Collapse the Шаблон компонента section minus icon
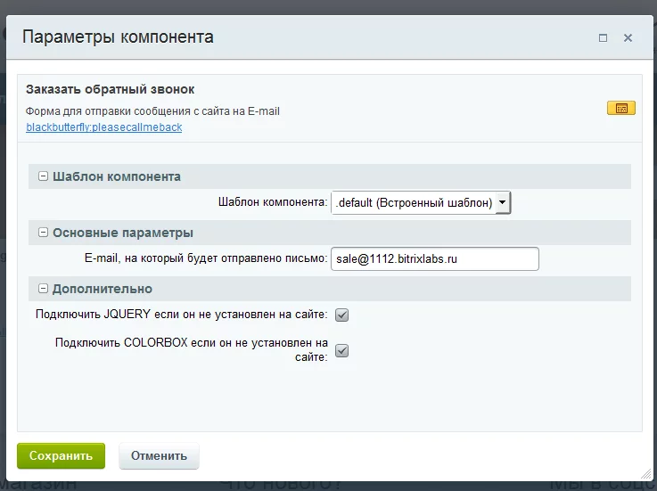Image resolution: width=657 pixels, height=491 pixels. (43, 176)
